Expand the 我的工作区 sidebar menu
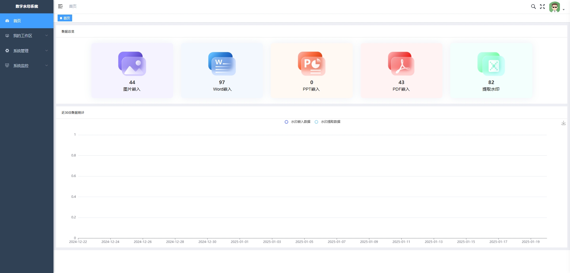This screenshot has width=570, height=273. pos(27,36)
